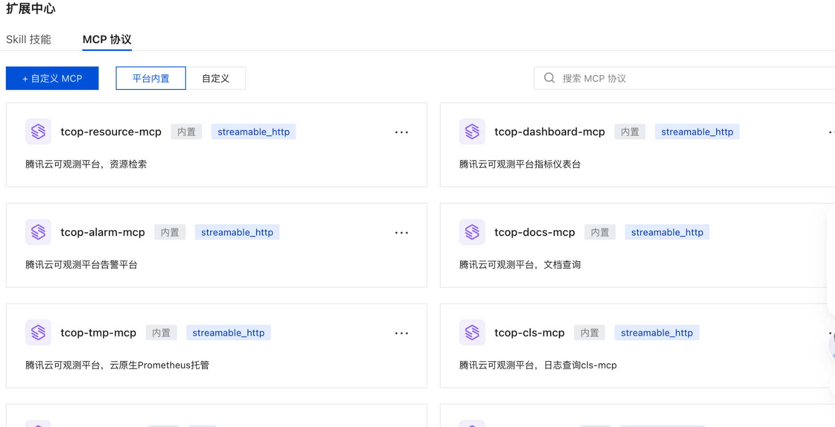This screenshot has height=427, width=835.
Task: Click the tcop-docs-mcp card icon
Action: (472, 232)
